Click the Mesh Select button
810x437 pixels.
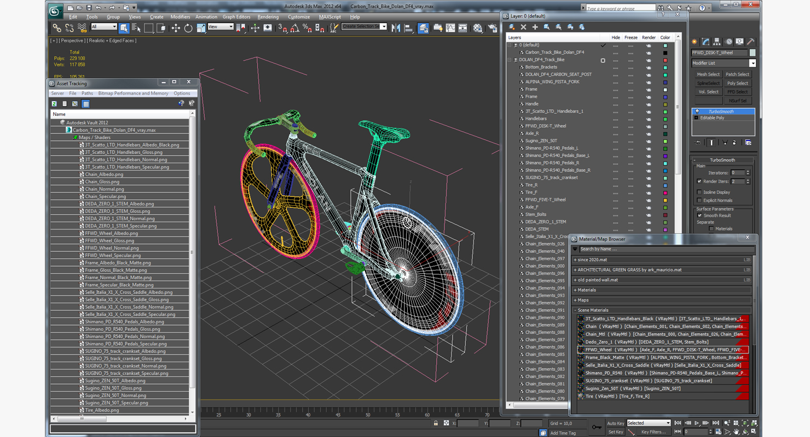tap(708, 74)
